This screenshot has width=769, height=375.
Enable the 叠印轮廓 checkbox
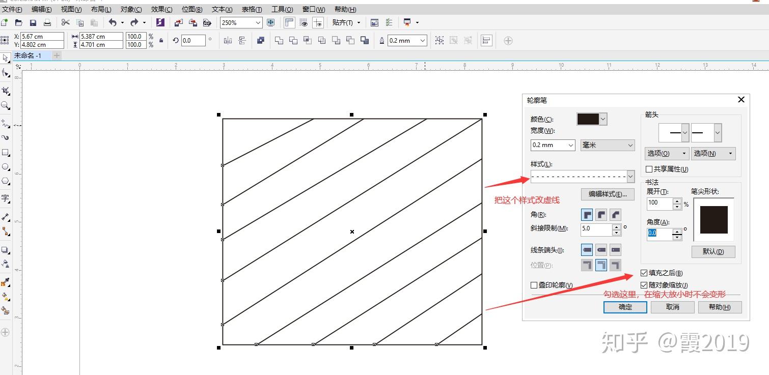534,285
